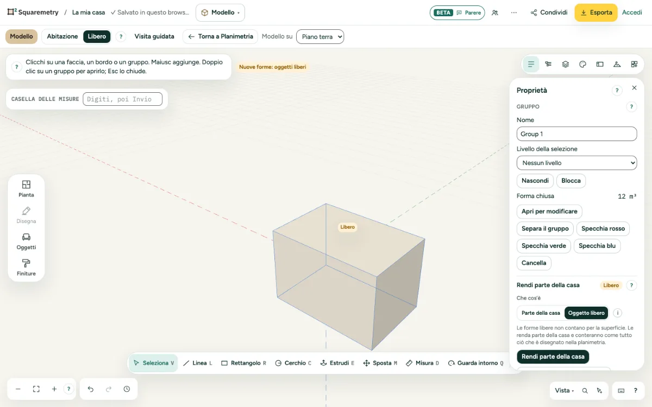
Task: Undo the last action
Action: click(x=91, y=389)
